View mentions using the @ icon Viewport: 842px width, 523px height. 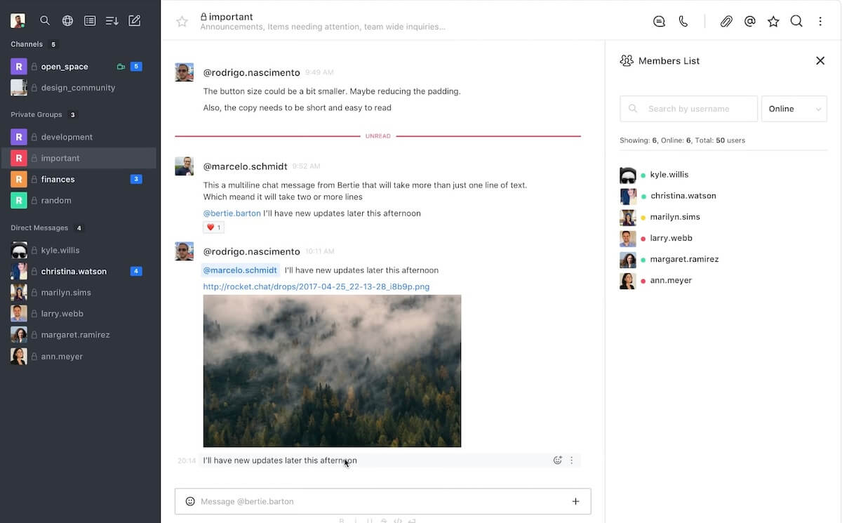[749, 21]
